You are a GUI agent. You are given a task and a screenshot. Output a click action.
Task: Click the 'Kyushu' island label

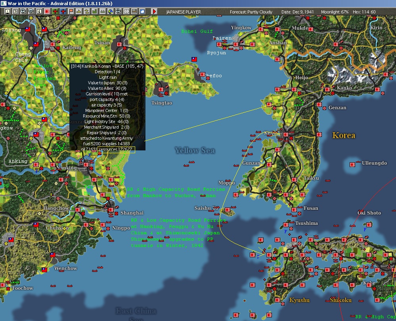(x=299, y=300)
